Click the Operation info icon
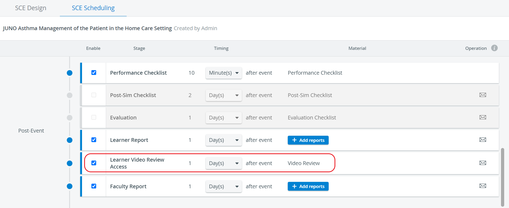Screen dimensions: 509x208 tap(494, 48)
